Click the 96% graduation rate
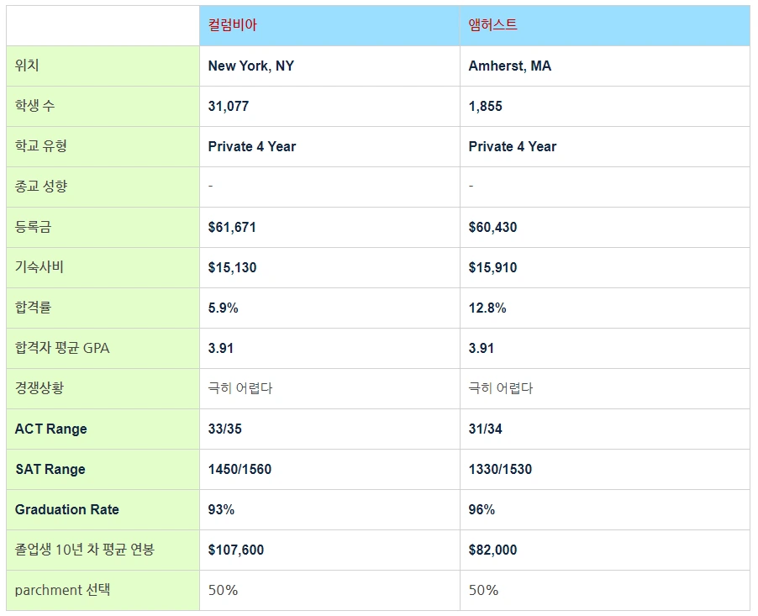 [482, 509]
